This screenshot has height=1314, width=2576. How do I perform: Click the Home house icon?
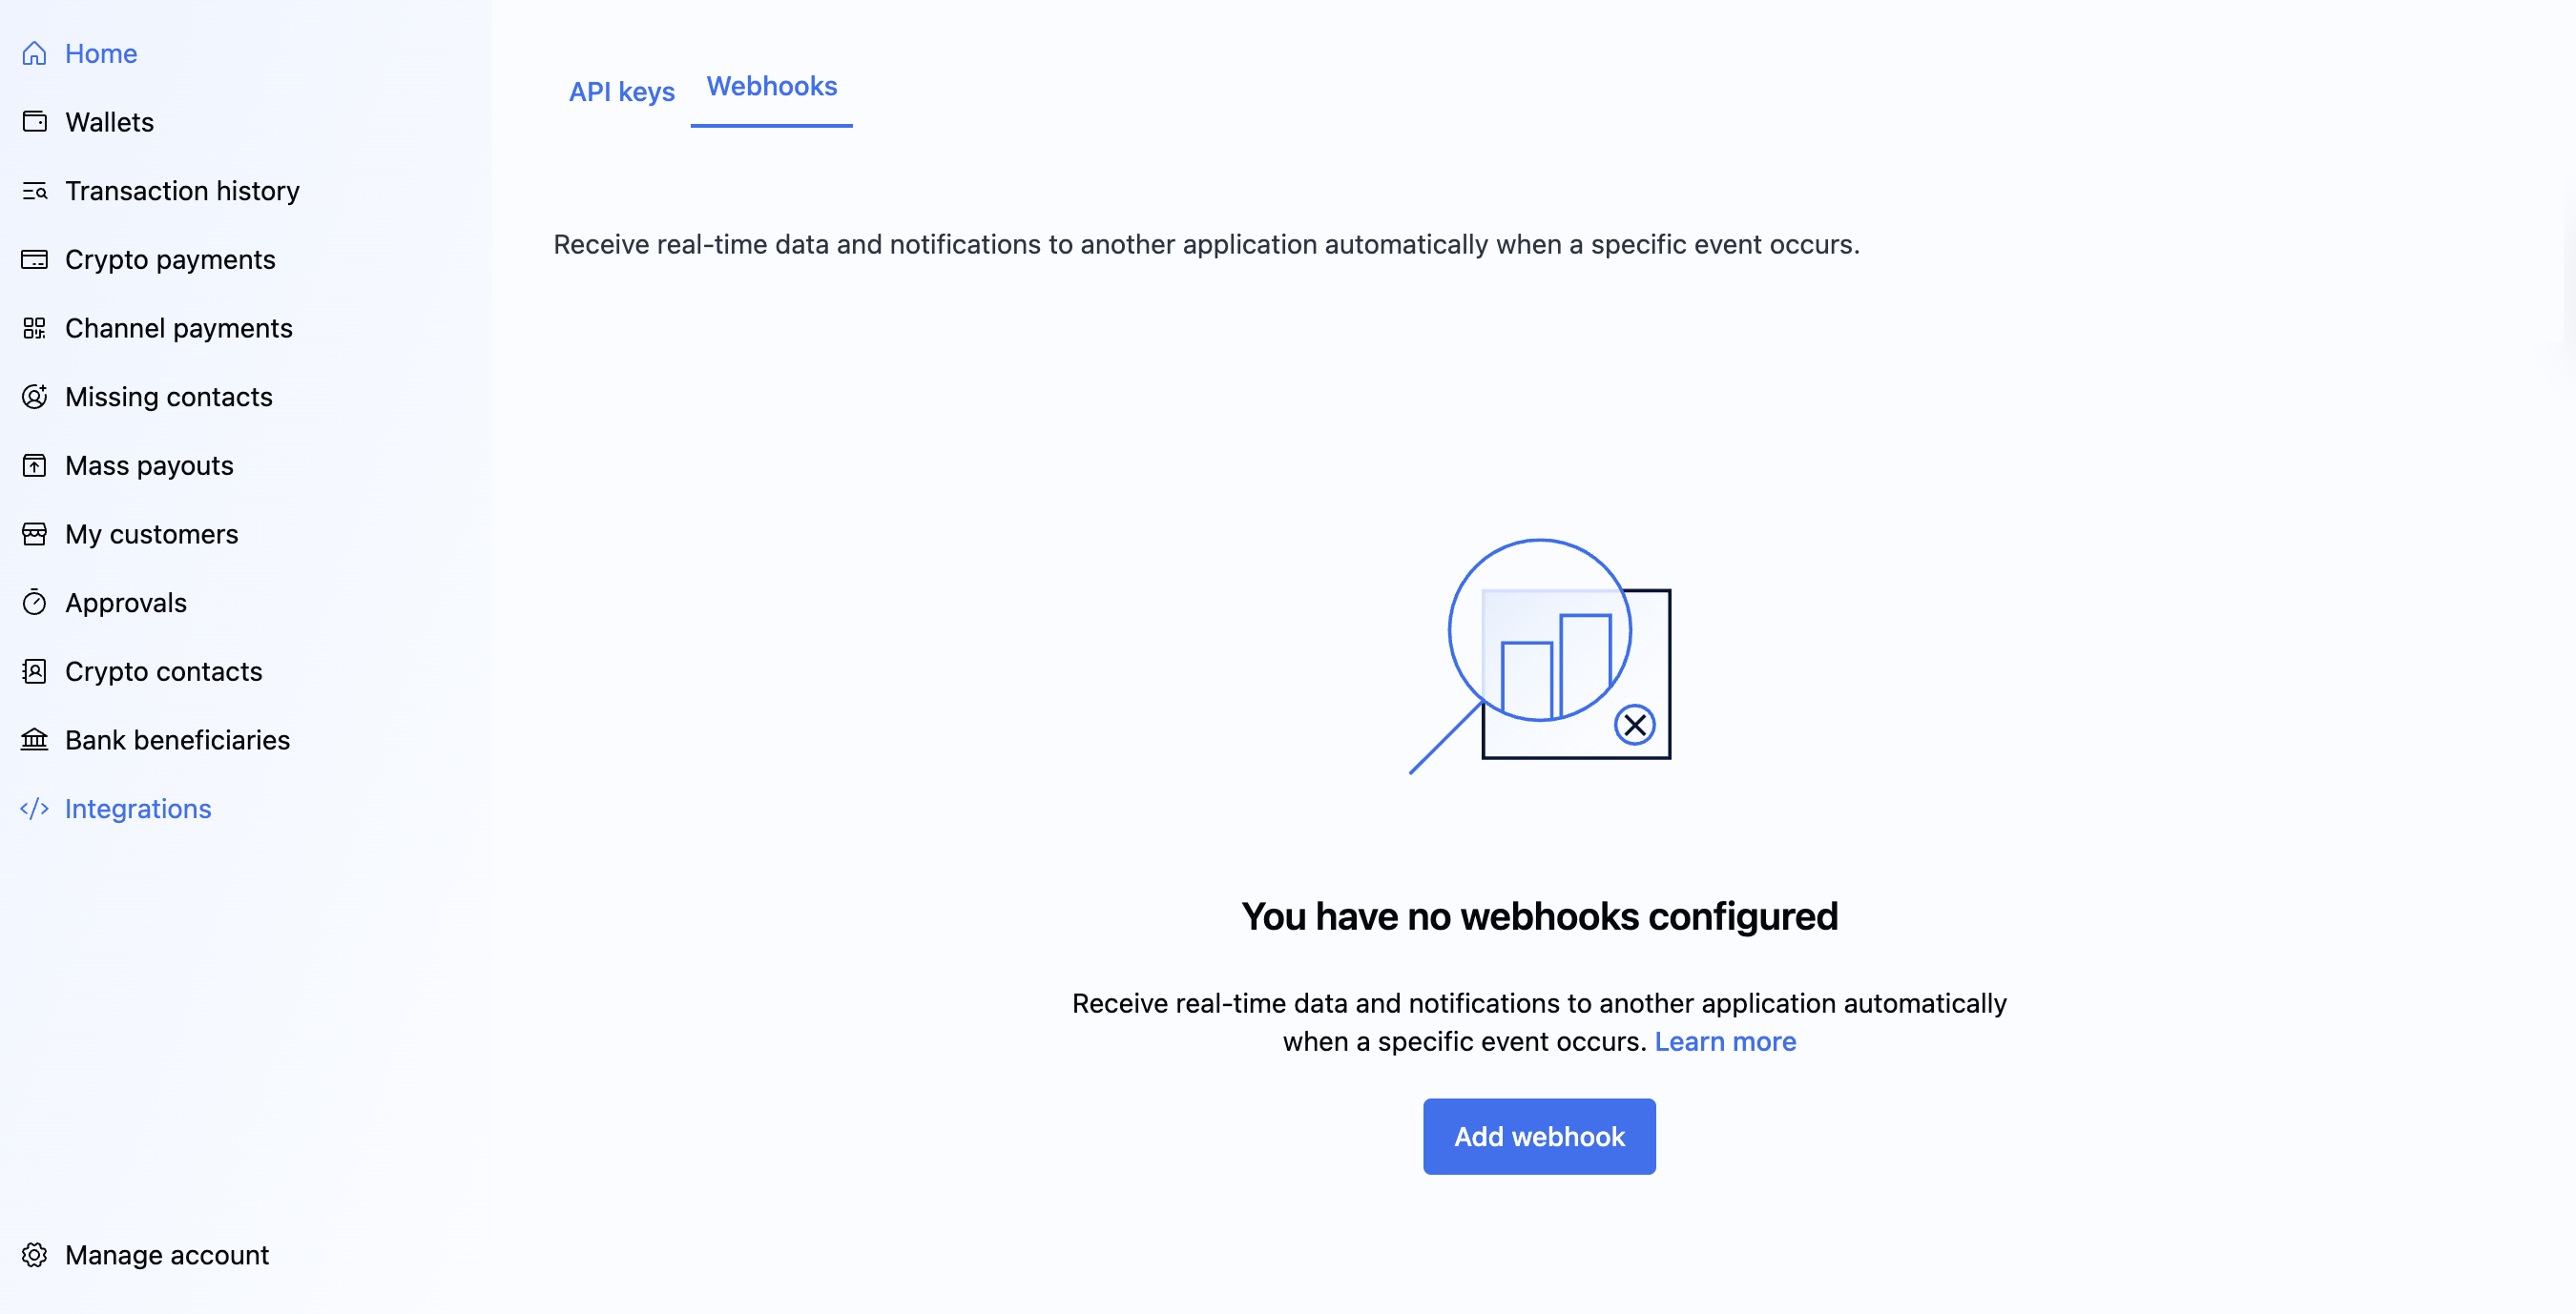34,53
